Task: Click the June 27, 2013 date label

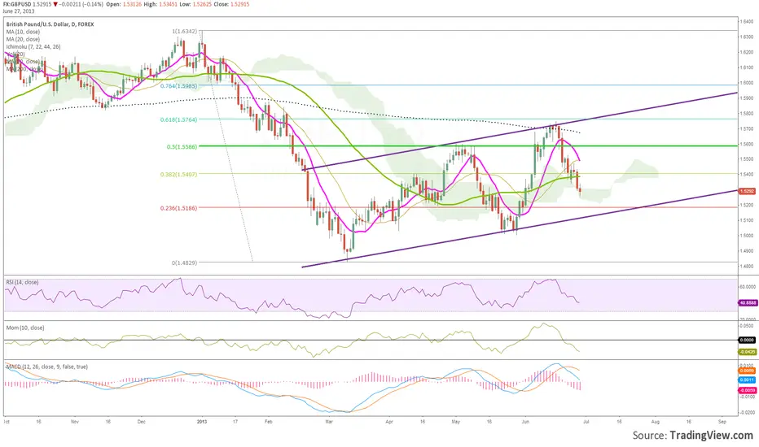Action: 19,11
